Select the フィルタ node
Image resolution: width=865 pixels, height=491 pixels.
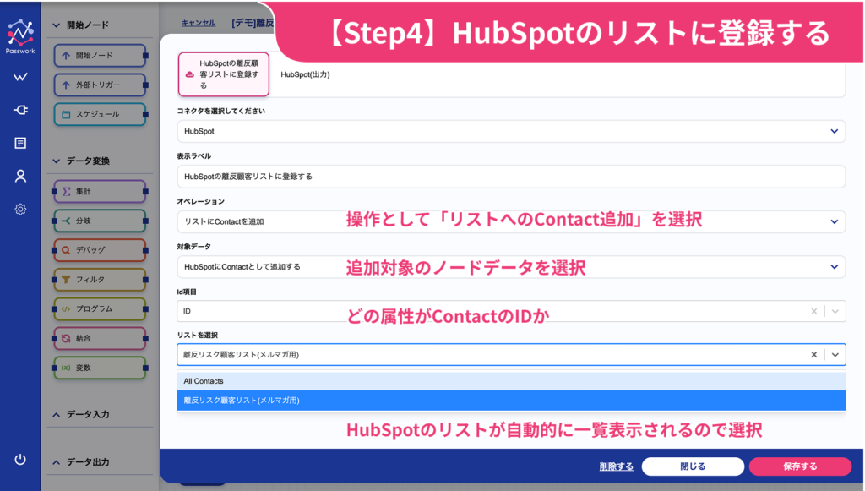coord(100,280)
